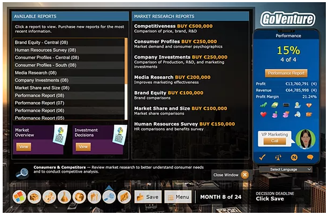This screenshot has height=215, width=328.
Task: Click the Profit Margin value 21.24%
Action: point(309,97)
